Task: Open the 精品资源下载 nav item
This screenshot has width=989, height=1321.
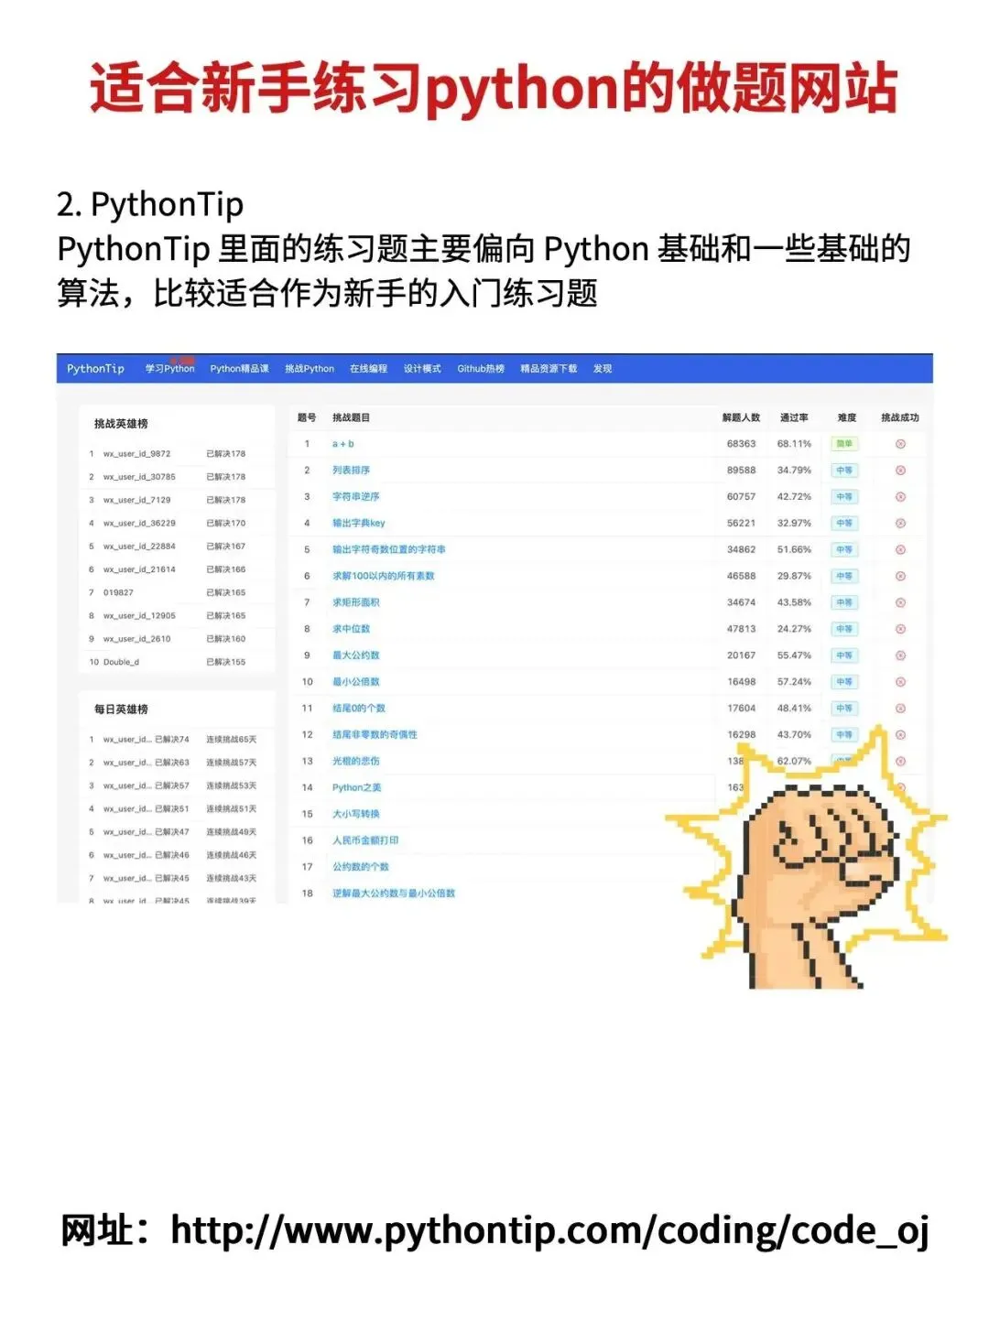Action: pos(549,369)
